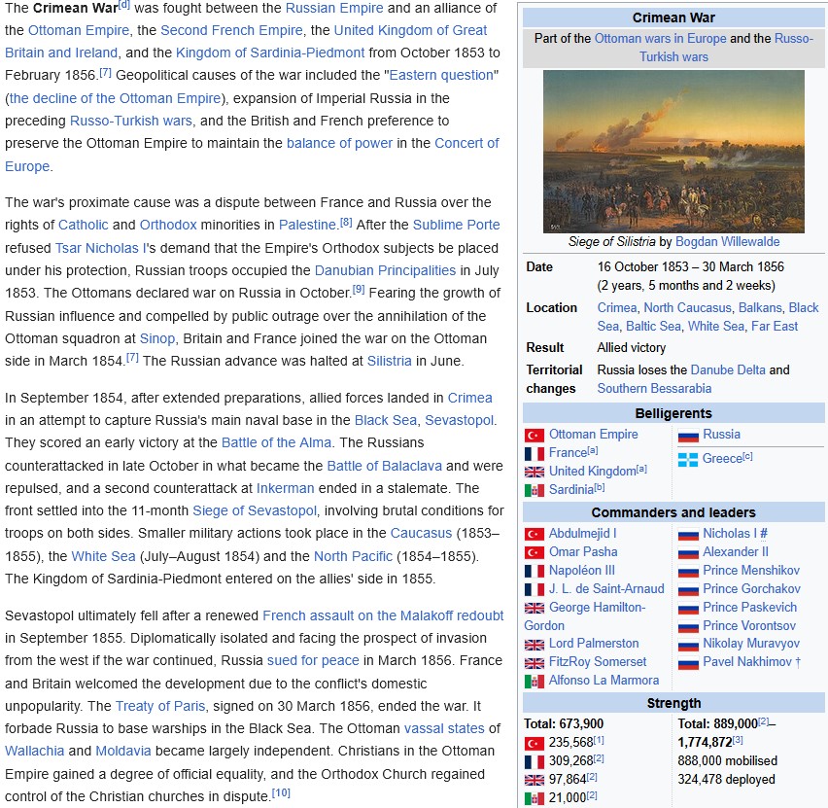Open the Tsar Nicholas I link
828x808 pixels.
[100, 248]
